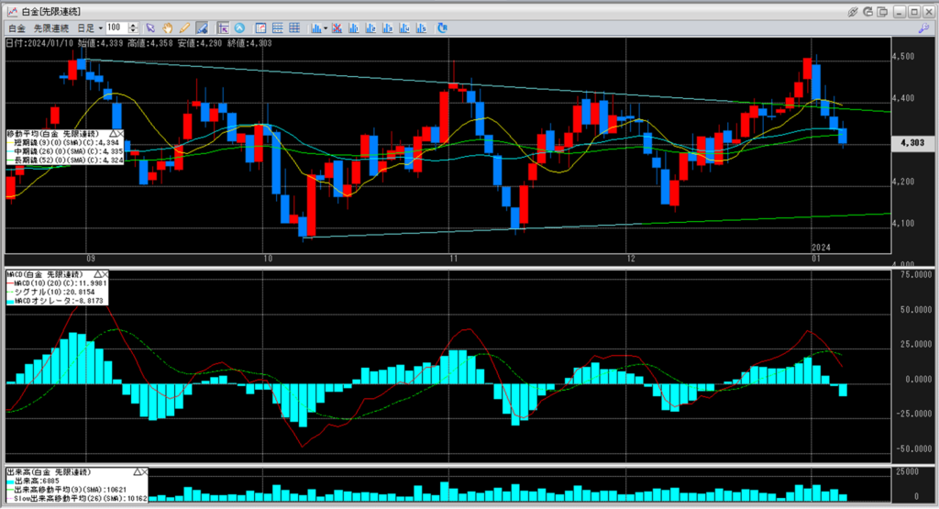Image resolution: width=939 pixels, height=509 pixels.
Task: Click the title bar link chain icon
Action: [853, 12]
